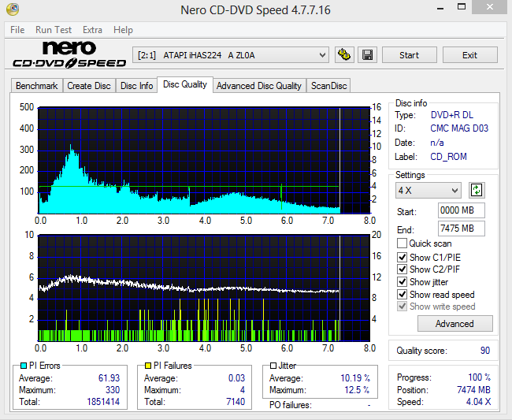Open the ScanDisc tab

(328, 86)
